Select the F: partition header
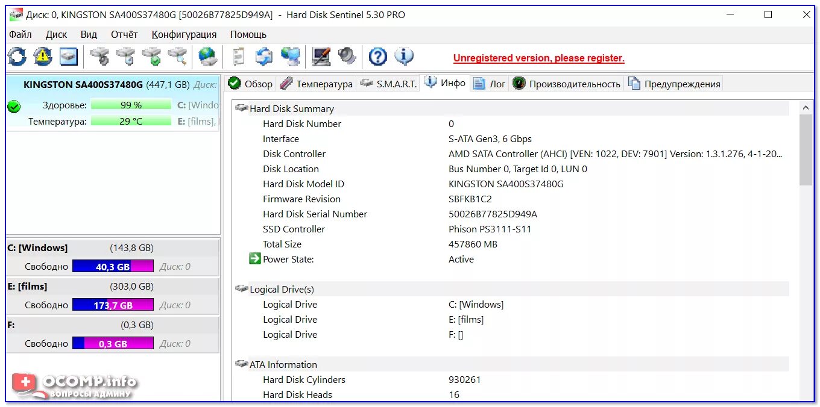 pyautogui.click(x=113, y=325)
